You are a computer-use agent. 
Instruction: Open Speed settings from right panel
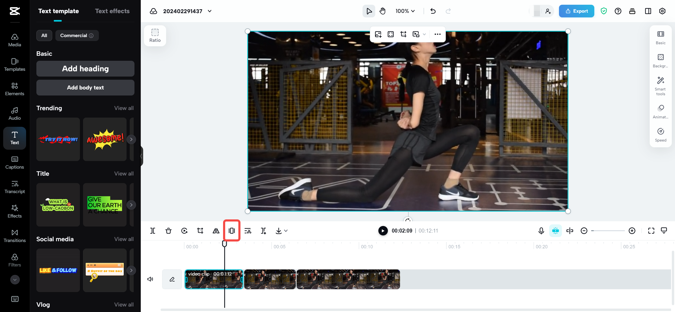click(x=660, y=135)
